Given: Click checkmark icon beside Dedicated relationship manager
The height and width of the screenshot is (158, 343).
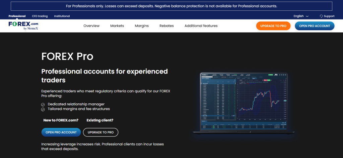Looking at the screenshot, I should [43, 105].
